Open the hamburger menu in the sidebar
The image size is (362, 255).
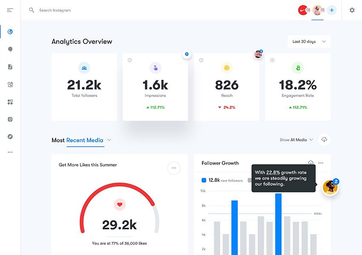[x=10, y=10]
